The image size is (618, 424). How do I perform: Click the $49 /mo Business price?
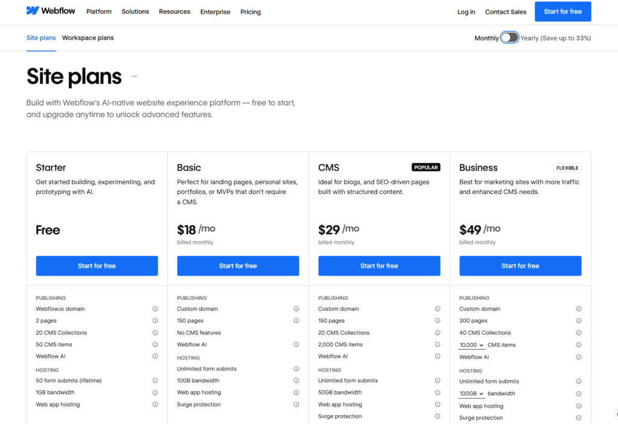pos(480,229)
